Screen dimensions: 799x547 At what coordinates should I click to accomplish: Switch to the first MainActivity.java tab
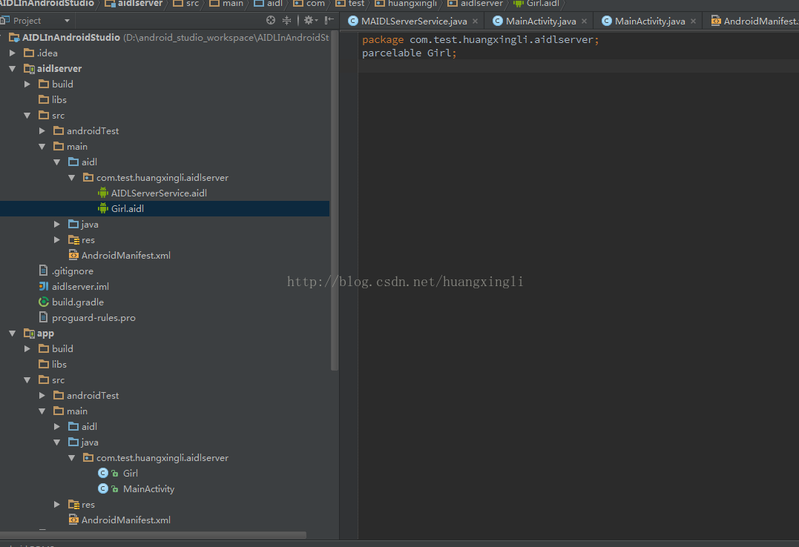[x=541, y=21]
